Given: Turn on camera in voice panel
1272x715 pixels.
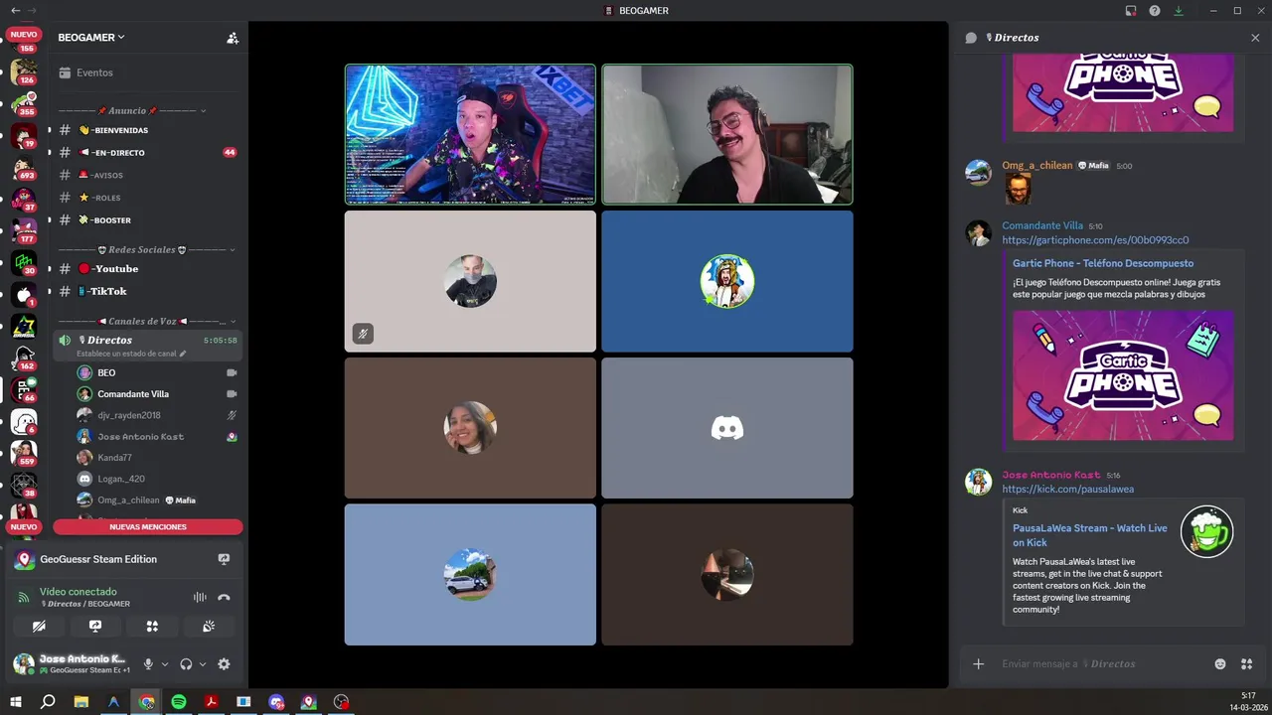Looking at the screenshot, I should coord(39,627).
